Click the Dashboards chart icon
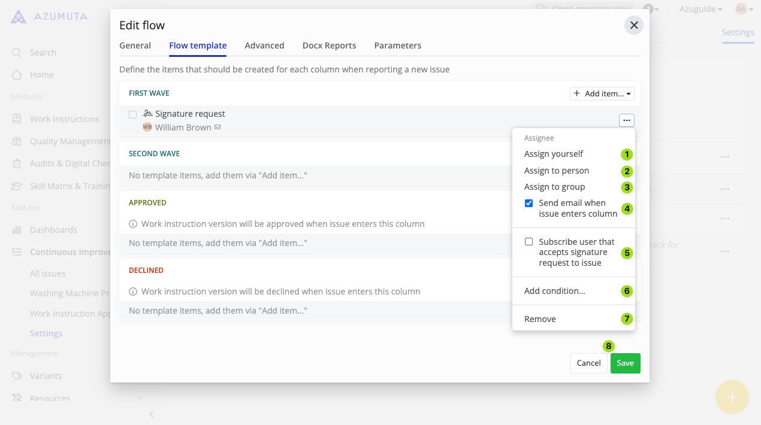 [x=17, y=230]
